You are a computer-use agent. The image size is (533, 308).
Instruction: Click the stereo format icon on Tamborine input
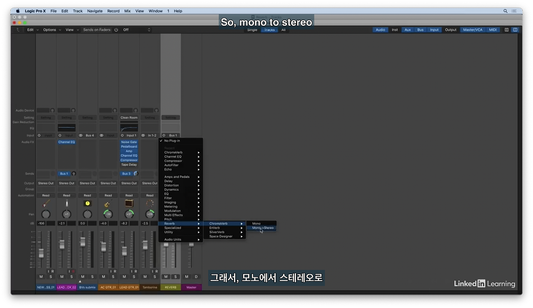(x=143, y=135)
